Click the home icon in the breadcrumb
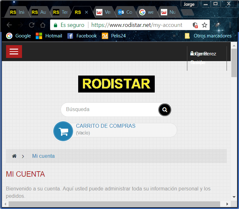The image size is (239, 209). (14, 156)
